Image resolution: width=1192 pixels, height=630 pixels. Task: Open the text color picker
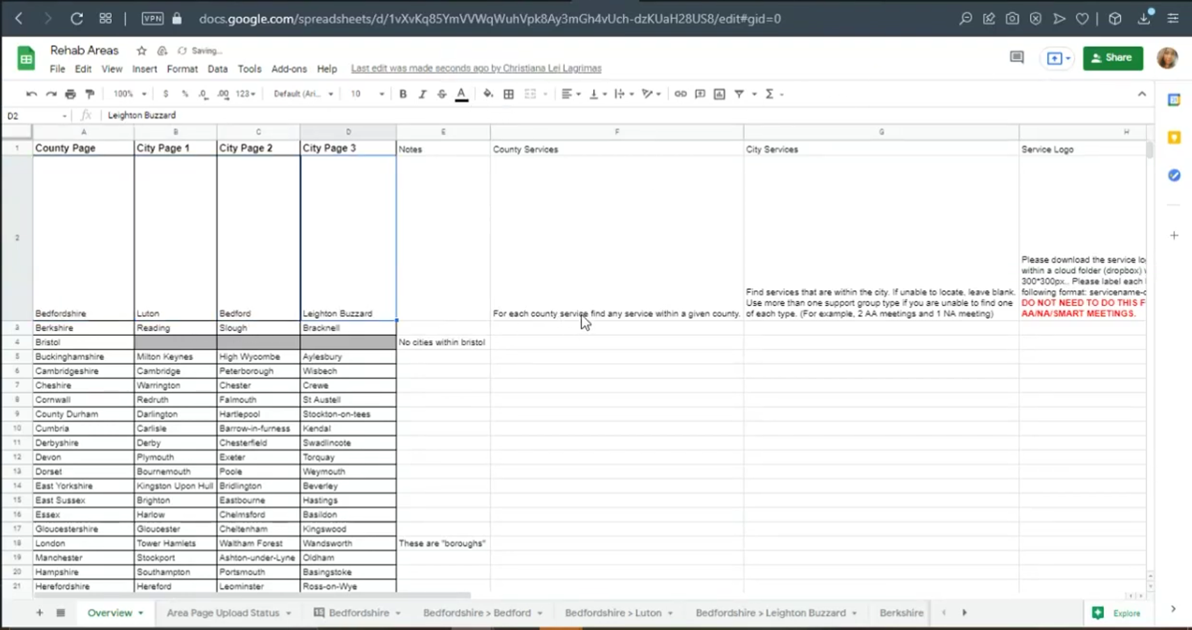coord(461,94)
